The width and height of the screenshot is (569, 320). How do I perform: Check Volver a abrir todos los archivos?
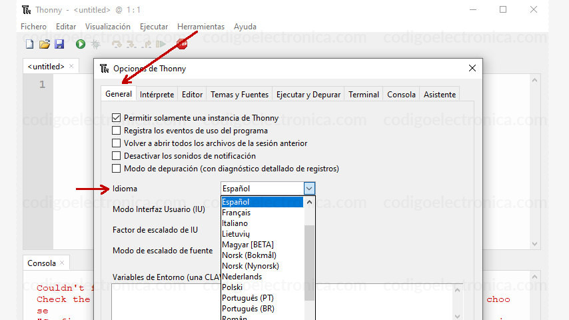click(x=116, y=143)
